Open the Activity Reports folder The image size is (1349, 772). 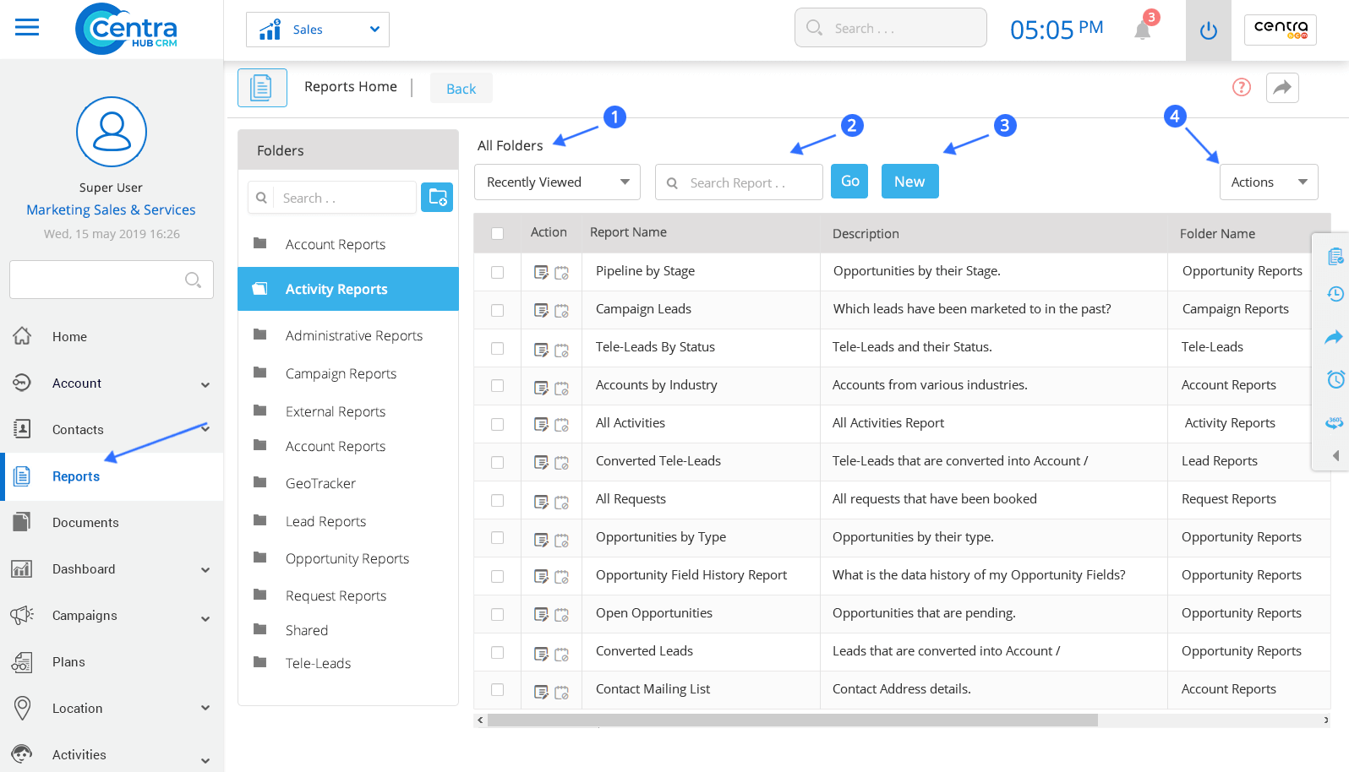[348, 289]
